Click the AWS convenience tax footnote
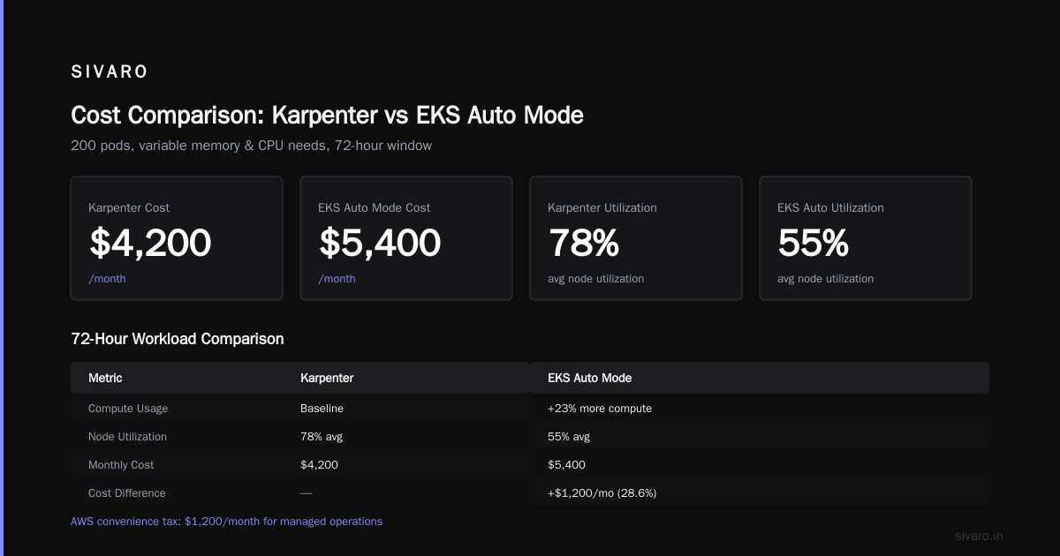This screenshot has height=556, width=1060. coord(227,522)
